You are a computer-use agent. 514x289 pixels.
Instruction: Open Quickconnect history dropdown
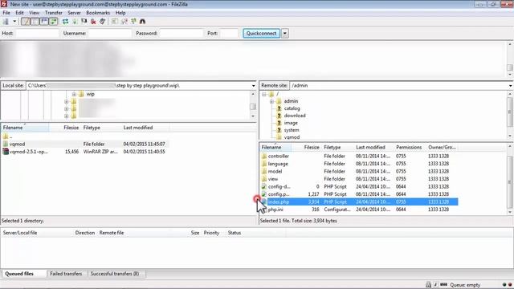285,33
